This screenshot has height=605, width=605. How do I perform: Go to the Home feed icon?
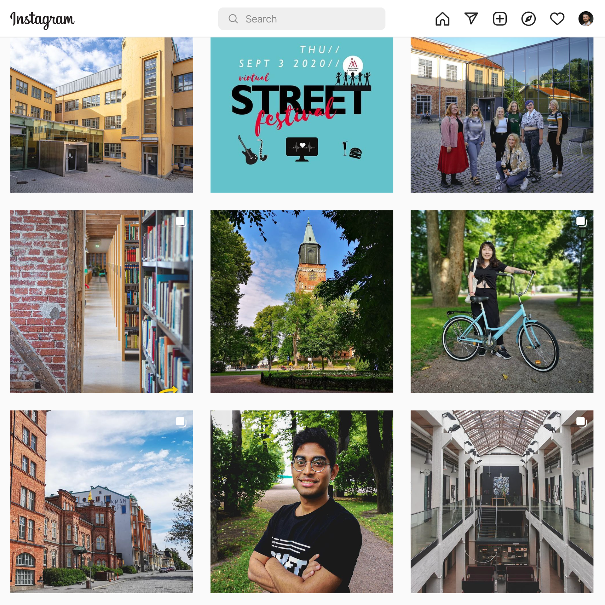(442, 19)
